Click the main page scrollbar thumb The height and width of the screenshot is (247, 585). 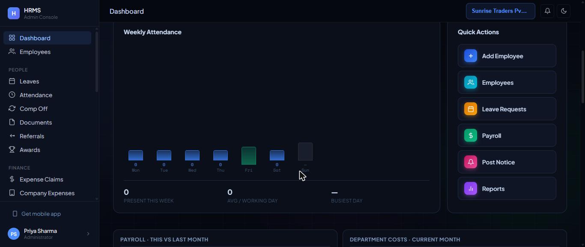[x=583, y=77]
